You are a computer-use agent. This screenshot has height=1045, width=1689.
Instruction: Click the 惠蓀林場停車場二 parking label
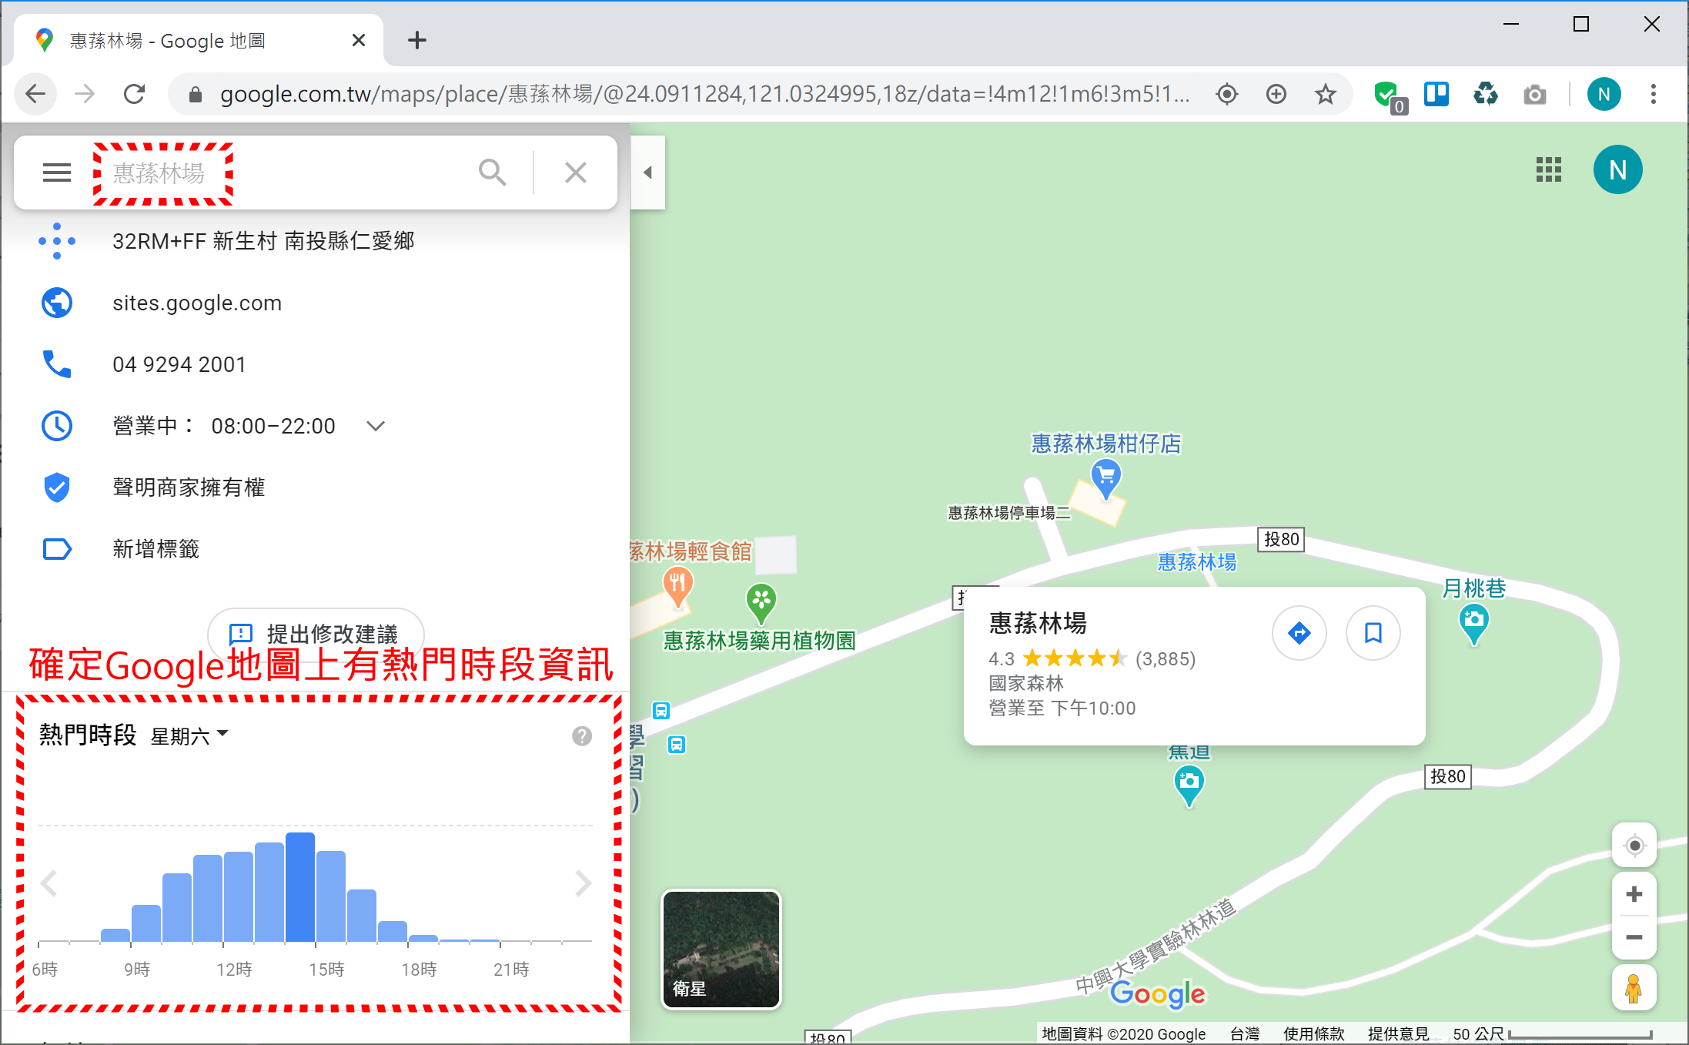(x=1008, y=513)
